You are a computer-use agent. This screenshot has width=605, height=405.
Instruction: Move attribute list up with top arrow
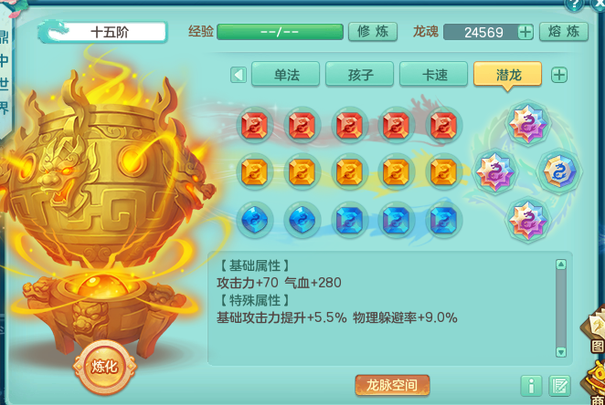[x=561, y=265]
